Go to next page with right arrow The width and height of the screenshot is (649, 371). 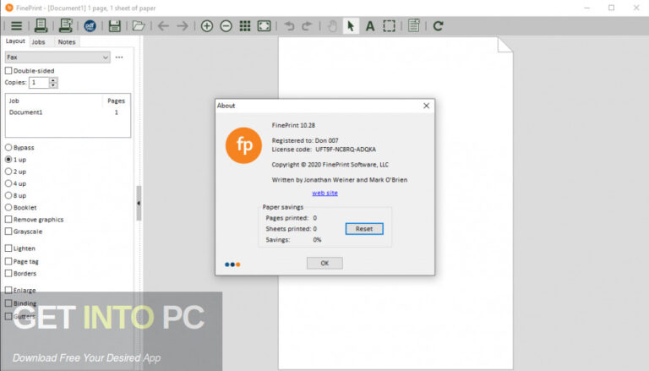click(183, 26)
